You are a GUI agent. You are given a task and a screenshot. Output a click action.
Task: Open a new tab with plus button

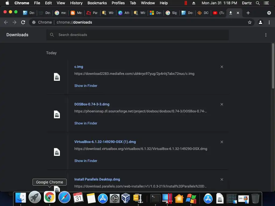pos(248,13)
